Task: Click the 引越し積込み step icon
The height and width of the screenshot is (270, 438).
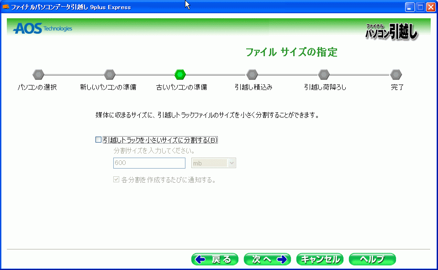Action: [x=252, y=74]
